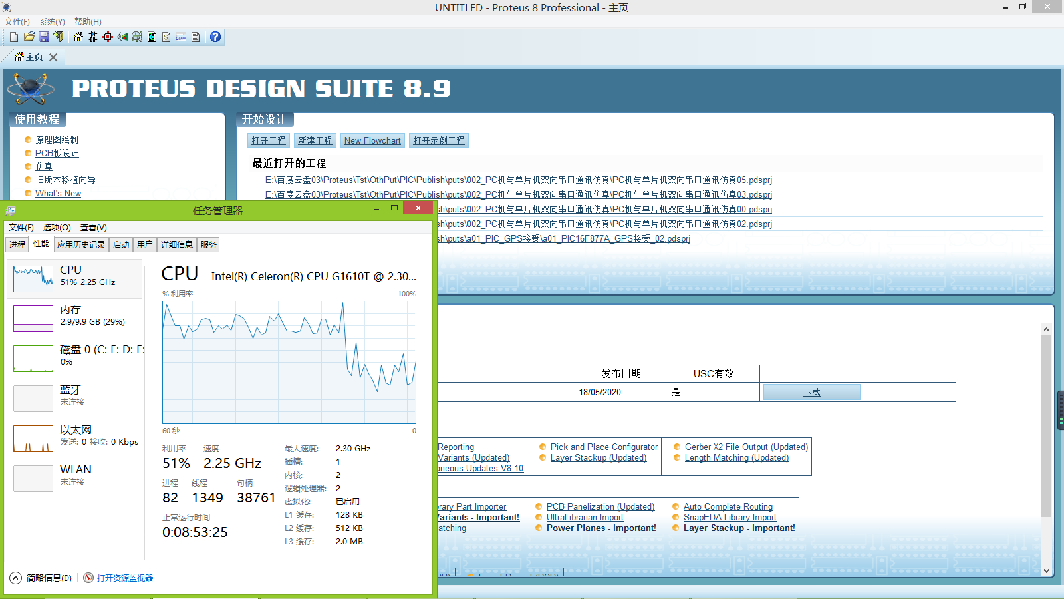Select the 蓝牙 Bluetooth item
Viewport: 1064px width, 599px height.
click(75, 398)
